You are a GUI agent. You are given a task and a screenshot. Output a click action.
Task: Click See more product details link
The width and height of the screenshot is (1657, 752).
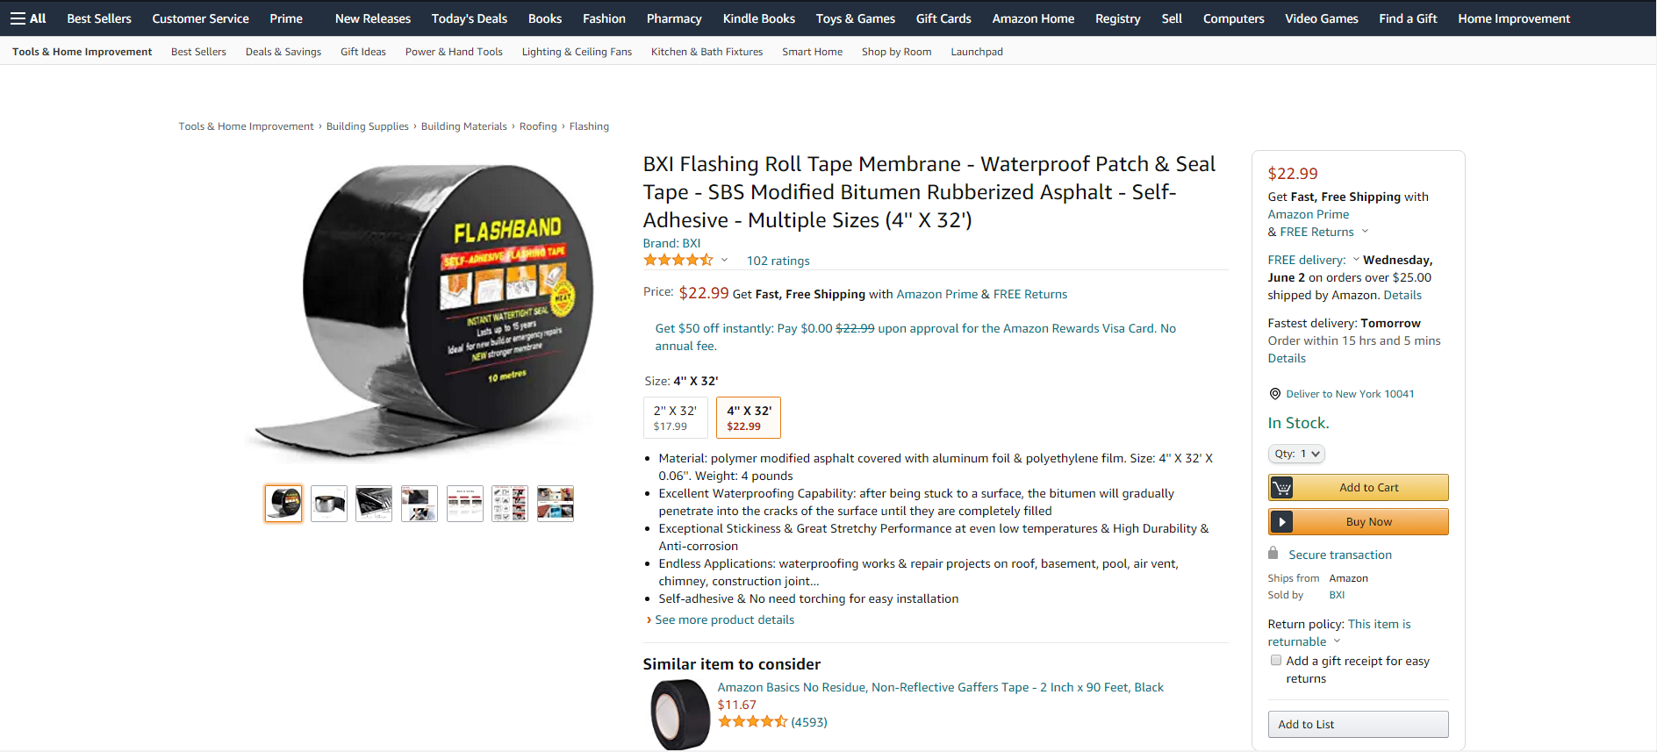click(724, 620)
